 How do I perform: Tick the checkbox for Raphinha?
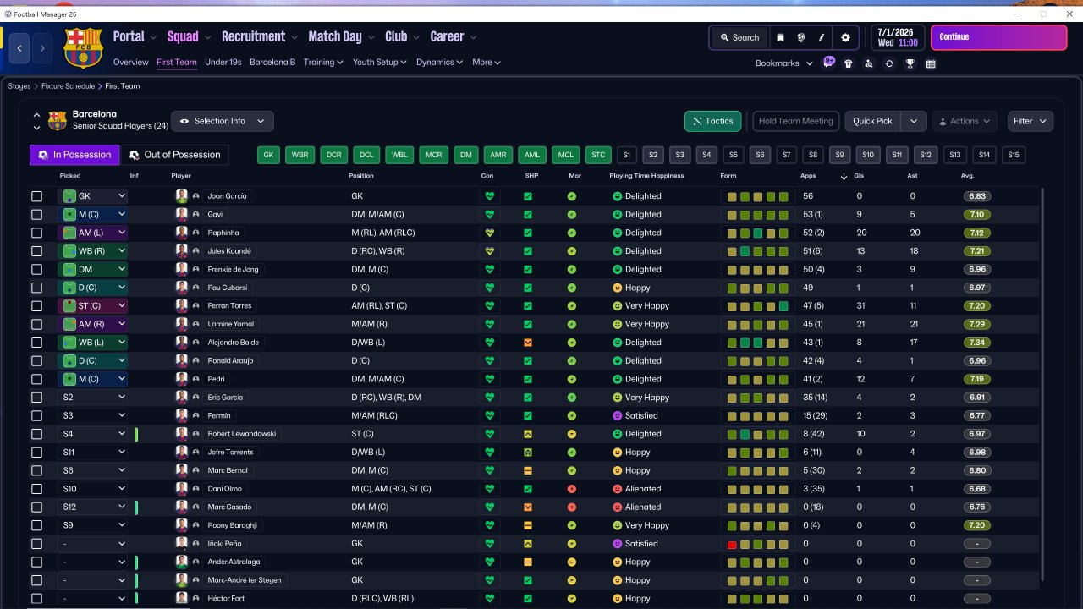pyautogui.click(x=36, y=233)
